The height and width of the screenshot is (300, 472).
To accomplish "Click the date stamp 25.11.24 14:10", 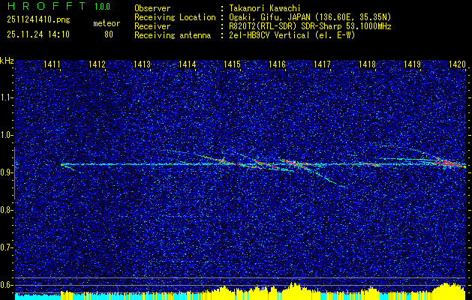I will 38,34.
